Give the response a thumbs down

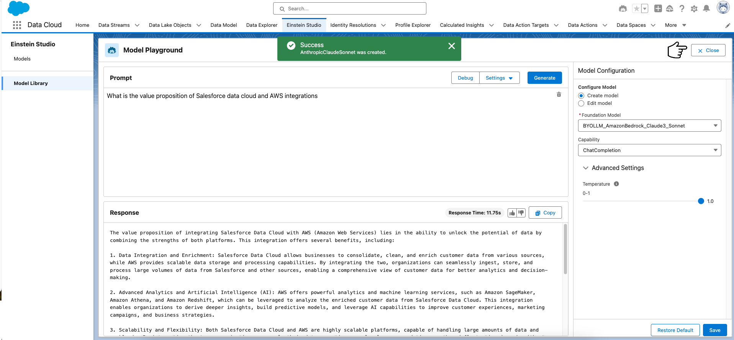[521, 213]
